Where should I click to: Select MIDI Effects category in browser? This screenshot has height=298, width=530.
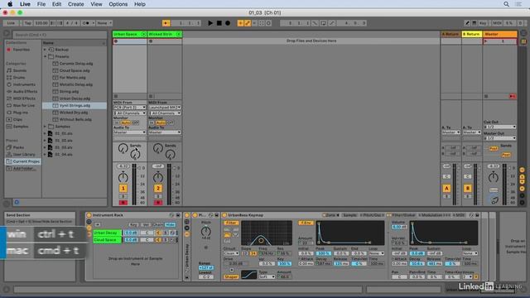coord(24,99)
